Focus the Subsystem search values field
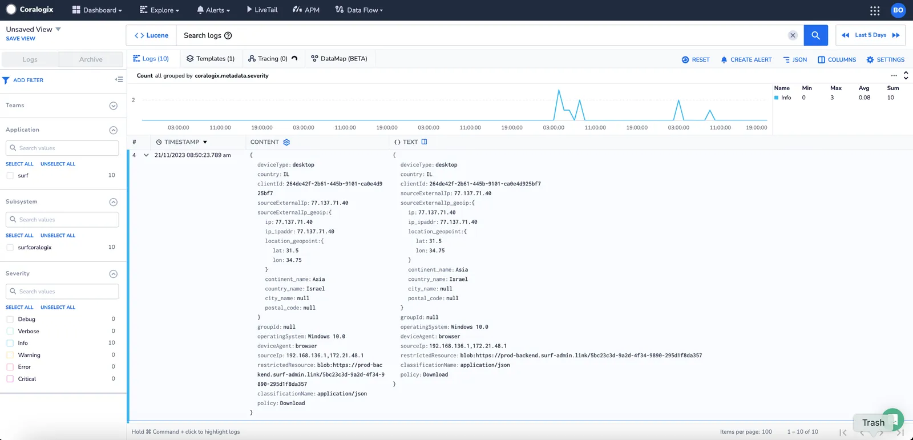Screen dimensions: 913x440 point(62,220)
